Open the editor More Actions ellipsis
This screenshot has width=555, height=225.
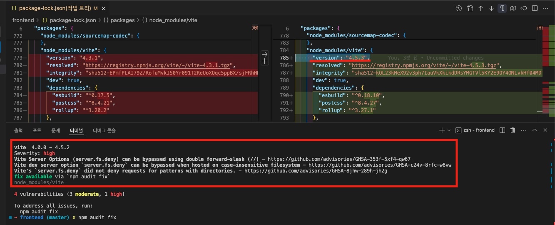(x=545, y=8)
